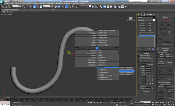Check the Lock Handles option

[x=160, y=28]
